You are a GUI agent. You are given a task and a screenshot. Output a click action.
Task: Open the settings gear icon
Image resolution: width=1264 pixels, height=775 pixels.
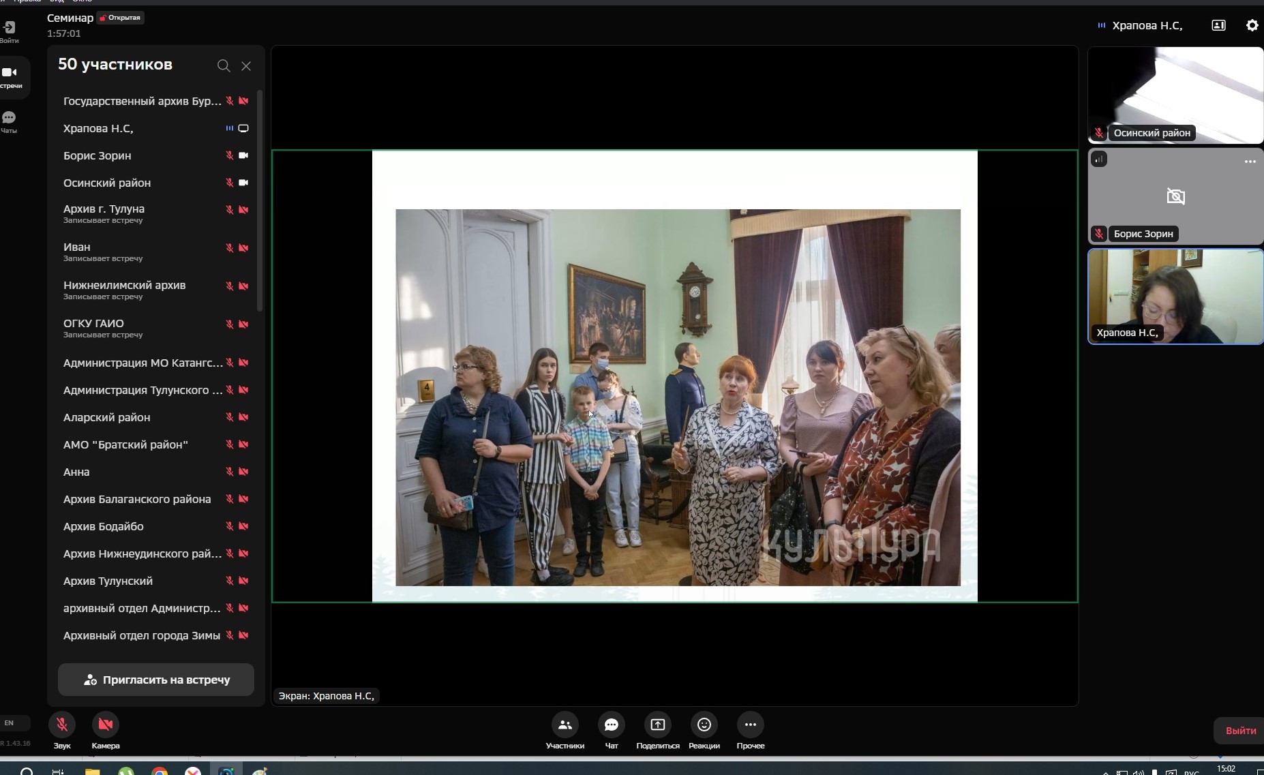point(1252,25)
